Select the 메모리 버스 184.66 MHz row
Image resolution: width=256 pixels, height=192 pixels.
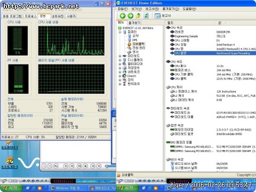pyautogui.click(x=212, y=70)
